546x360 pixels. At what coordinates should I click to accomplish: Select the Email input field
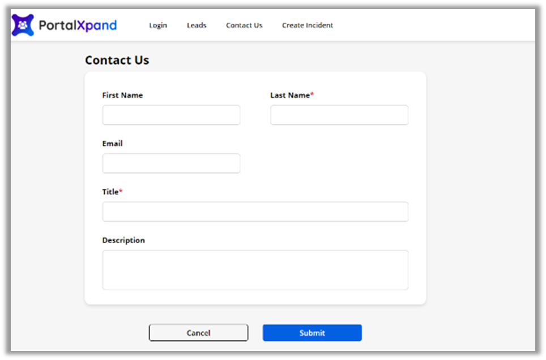click(x=171, y=163)
